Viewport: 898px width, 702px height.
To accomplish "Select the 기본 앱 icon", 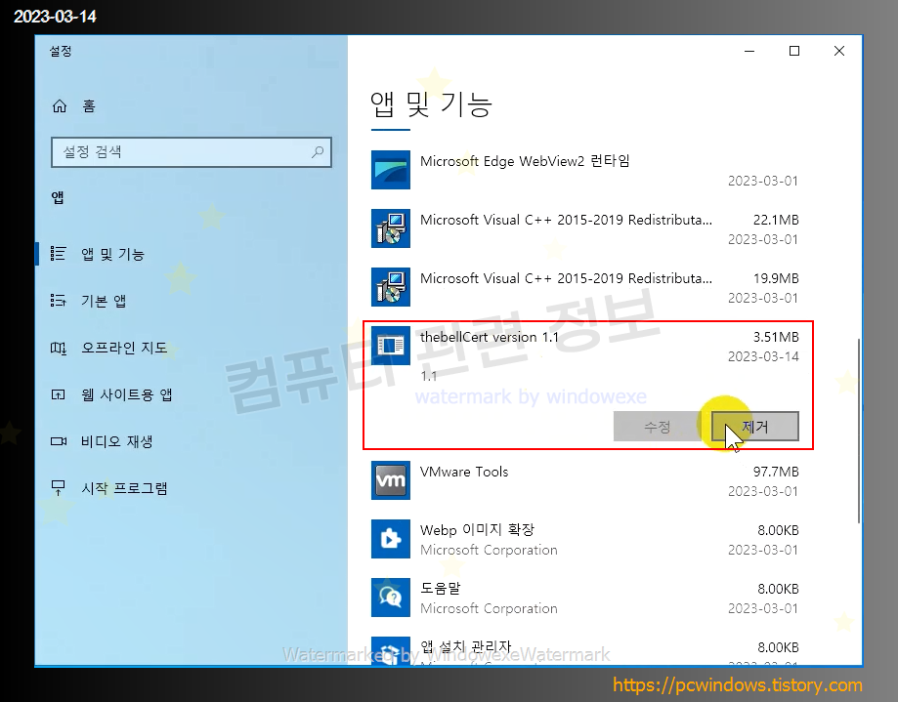I will click(x=59, y=301).
